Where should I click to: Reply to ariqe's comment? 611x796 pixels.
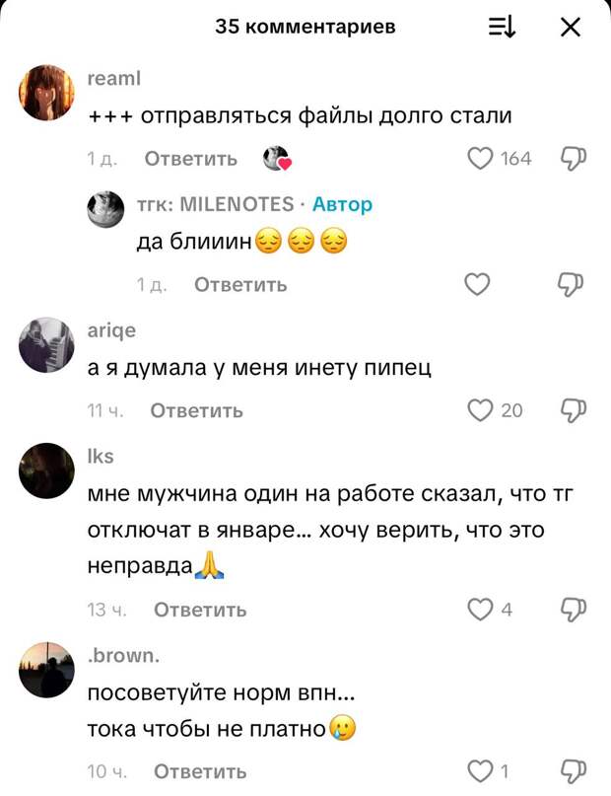click(x=196, y=410)
